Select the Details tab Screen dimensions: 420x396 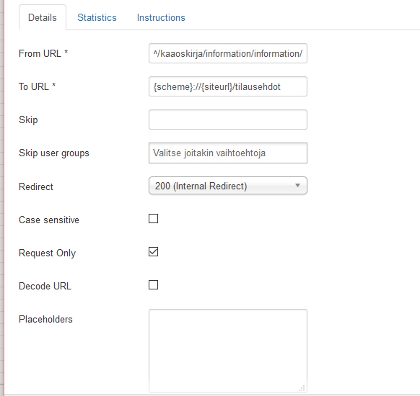pos(43,17)
